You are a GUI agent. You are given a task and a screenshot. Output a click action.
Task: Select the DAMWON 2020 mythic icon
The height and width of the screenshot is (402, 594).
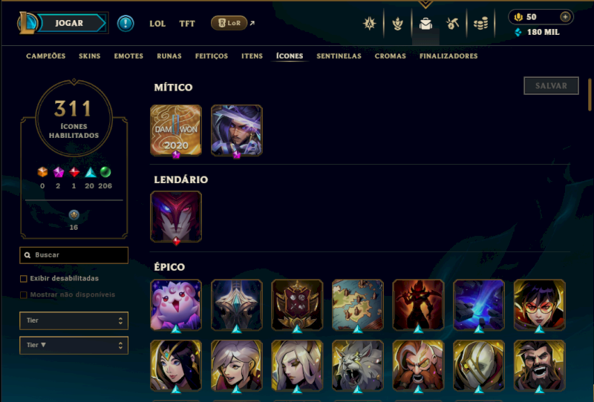(176, 131)
